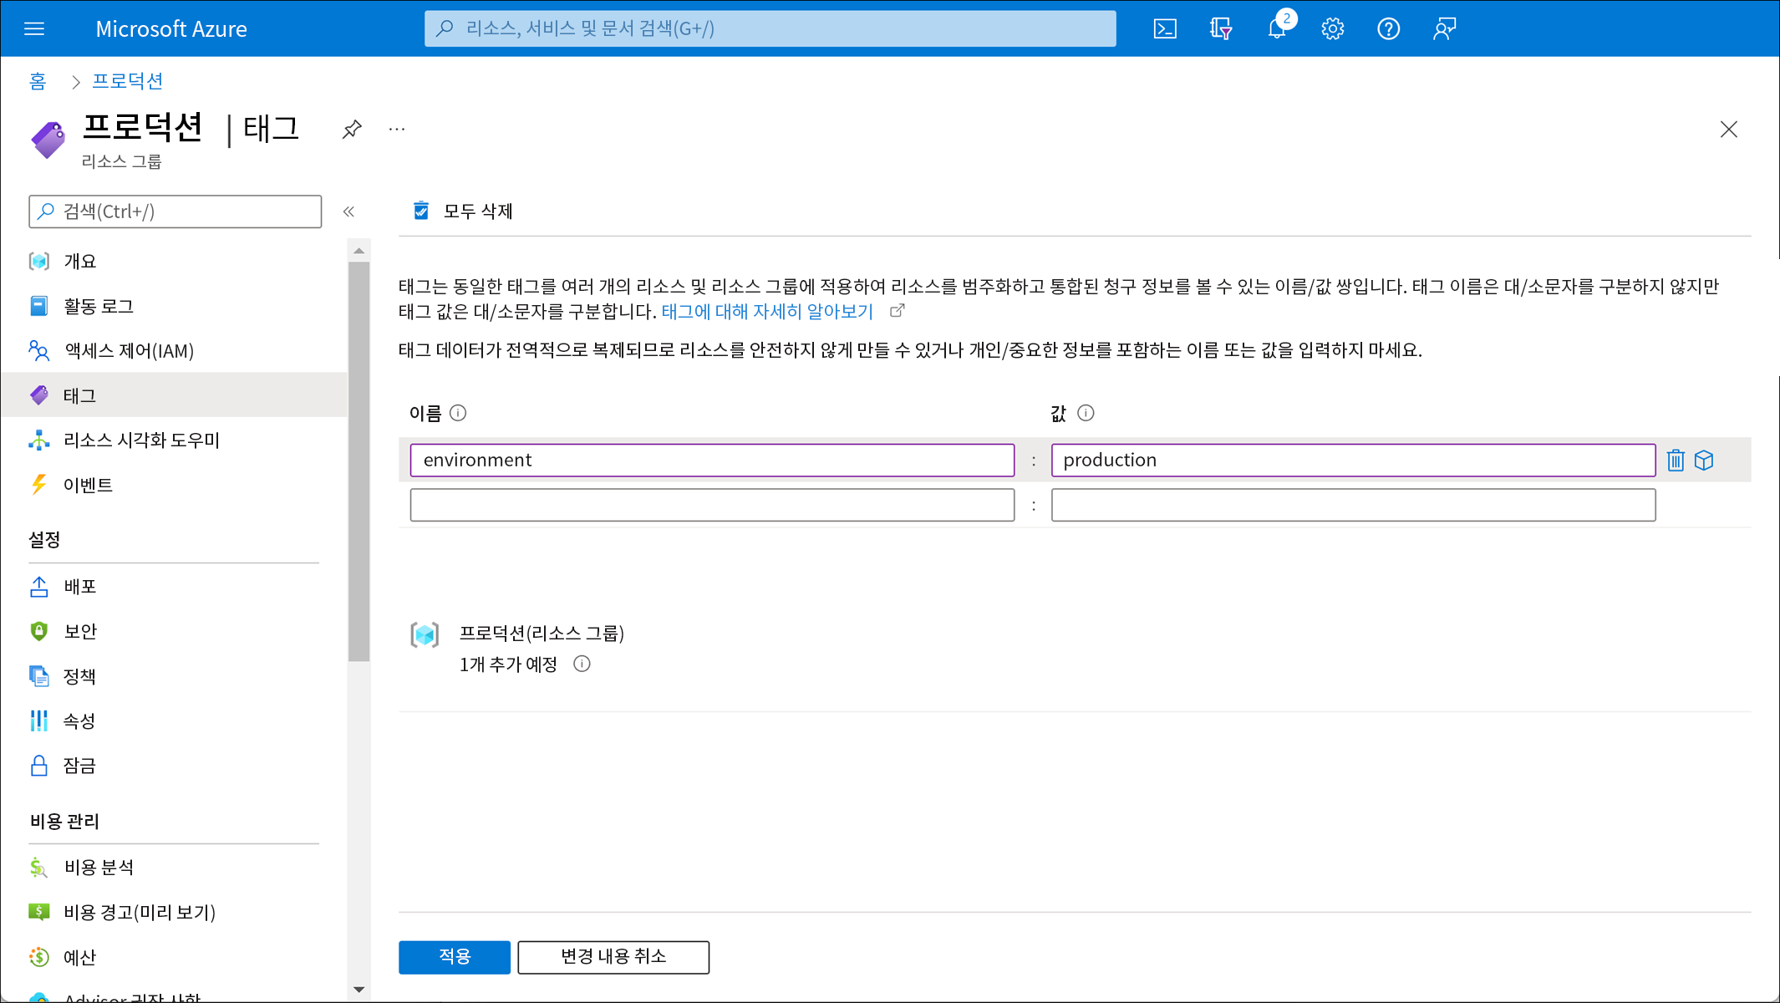Show info about 값 field

click(1086, 413)
